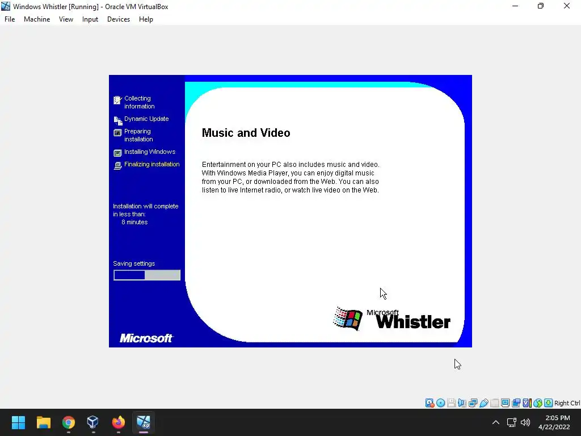Click the mouse integration status icon
The width and height of the screenshot is (581, 436).
tap(538, 403)
